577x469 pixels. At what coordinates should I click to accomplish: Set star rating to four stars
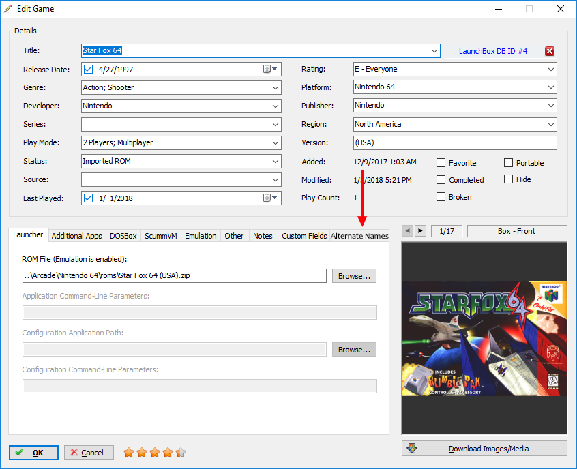(x=167, y=453)
